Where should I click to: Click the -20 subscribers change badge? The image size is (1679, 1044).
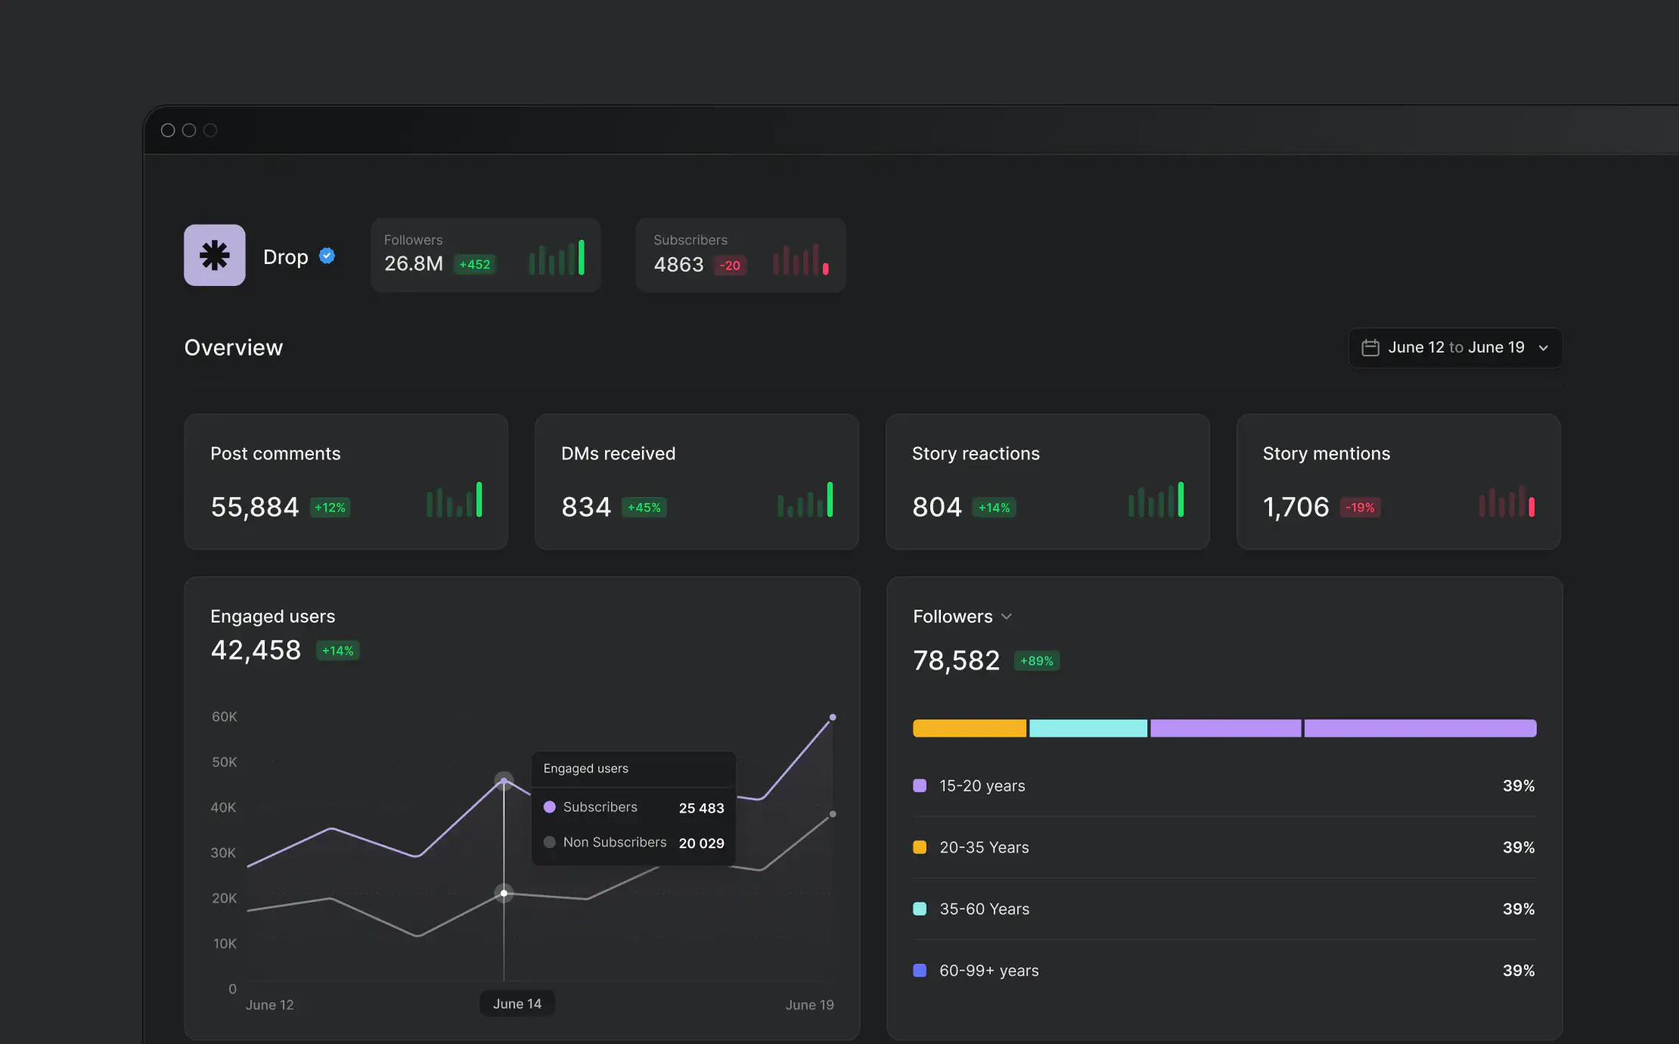pyautogui.click(x=730, y=265)
